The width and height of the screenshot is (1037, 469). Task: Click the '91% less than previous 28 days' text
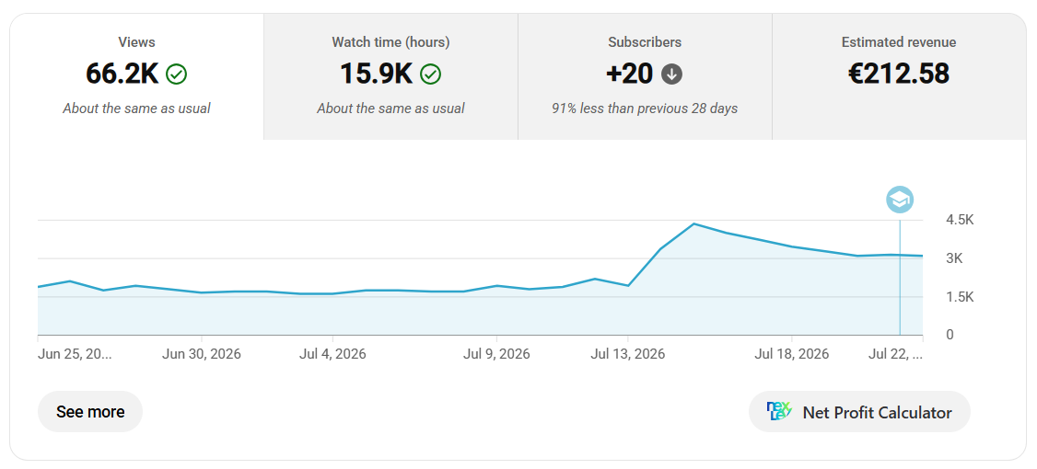pos(645,109)
